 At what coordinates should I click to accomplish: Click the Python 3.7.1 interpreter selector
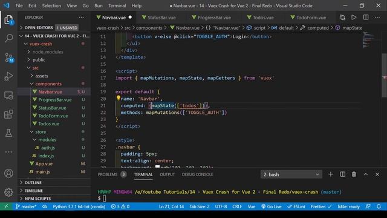79,206
